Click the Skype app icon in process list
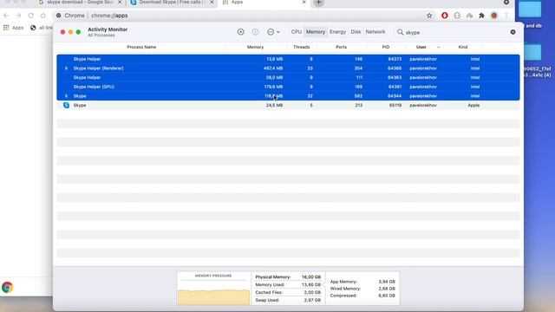 tap(66, 105)
